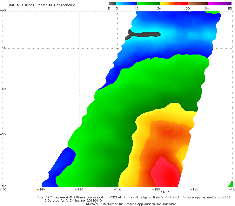
Task: Click the note line starting 'Note: 1) Times are GMT'
Action: tap(133, 197)
